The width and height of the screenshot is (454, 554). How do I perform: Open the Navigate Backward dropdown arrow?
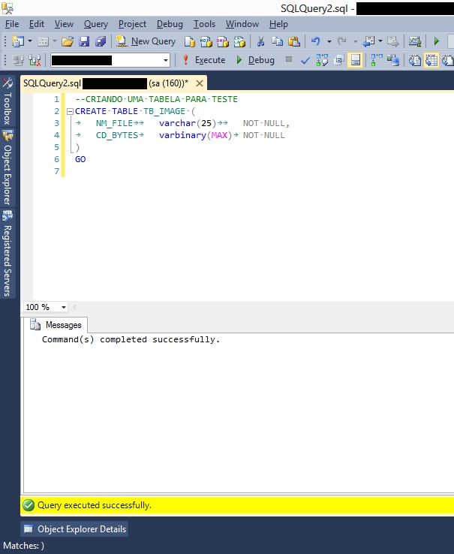pos(380,41)
